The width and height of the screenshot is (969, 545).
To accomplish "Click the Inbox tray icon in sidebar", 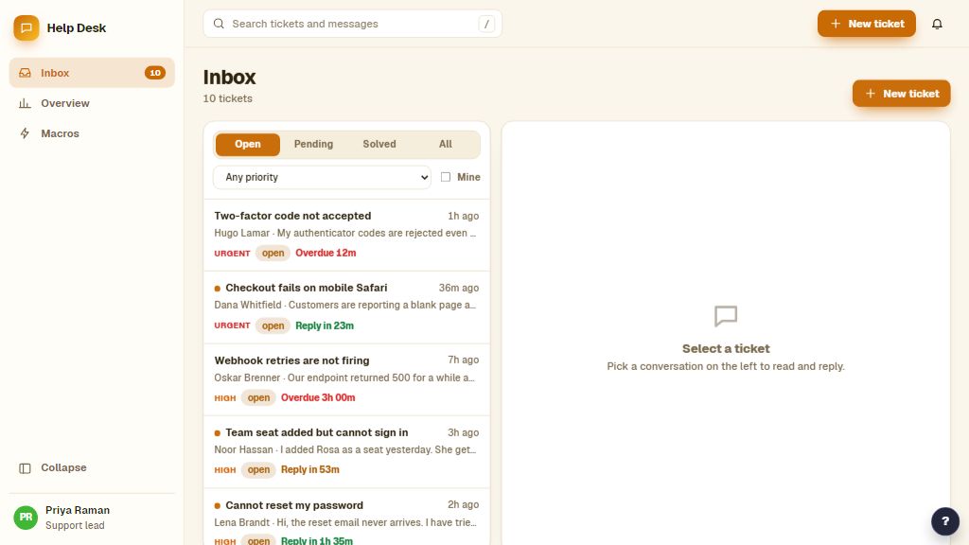I will pos(25,73).
